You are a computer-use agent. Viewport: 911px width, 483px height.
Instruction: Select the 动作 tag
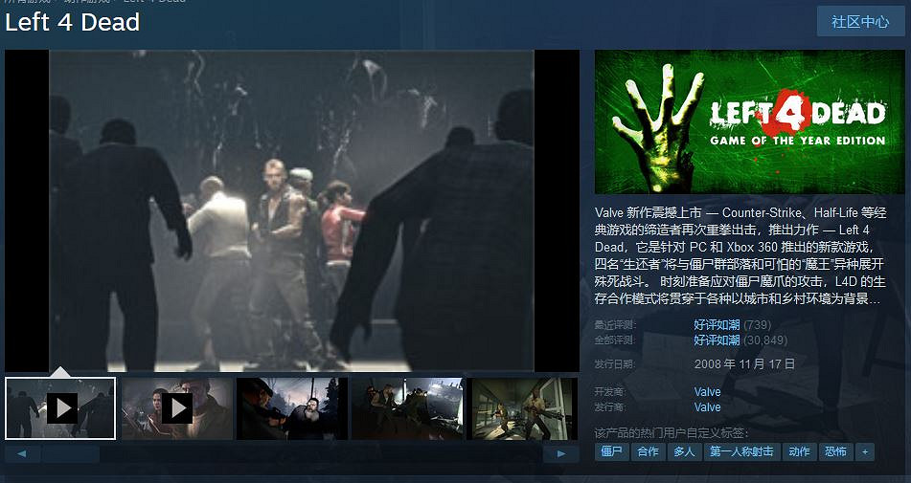799,451
